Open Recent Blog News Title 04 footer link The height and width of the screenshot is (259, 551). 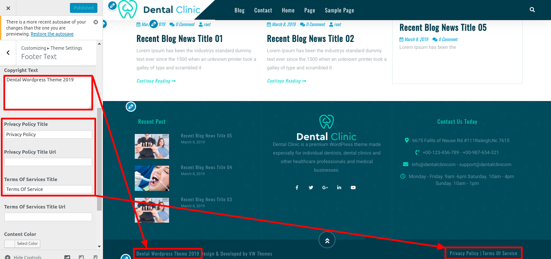206,167
